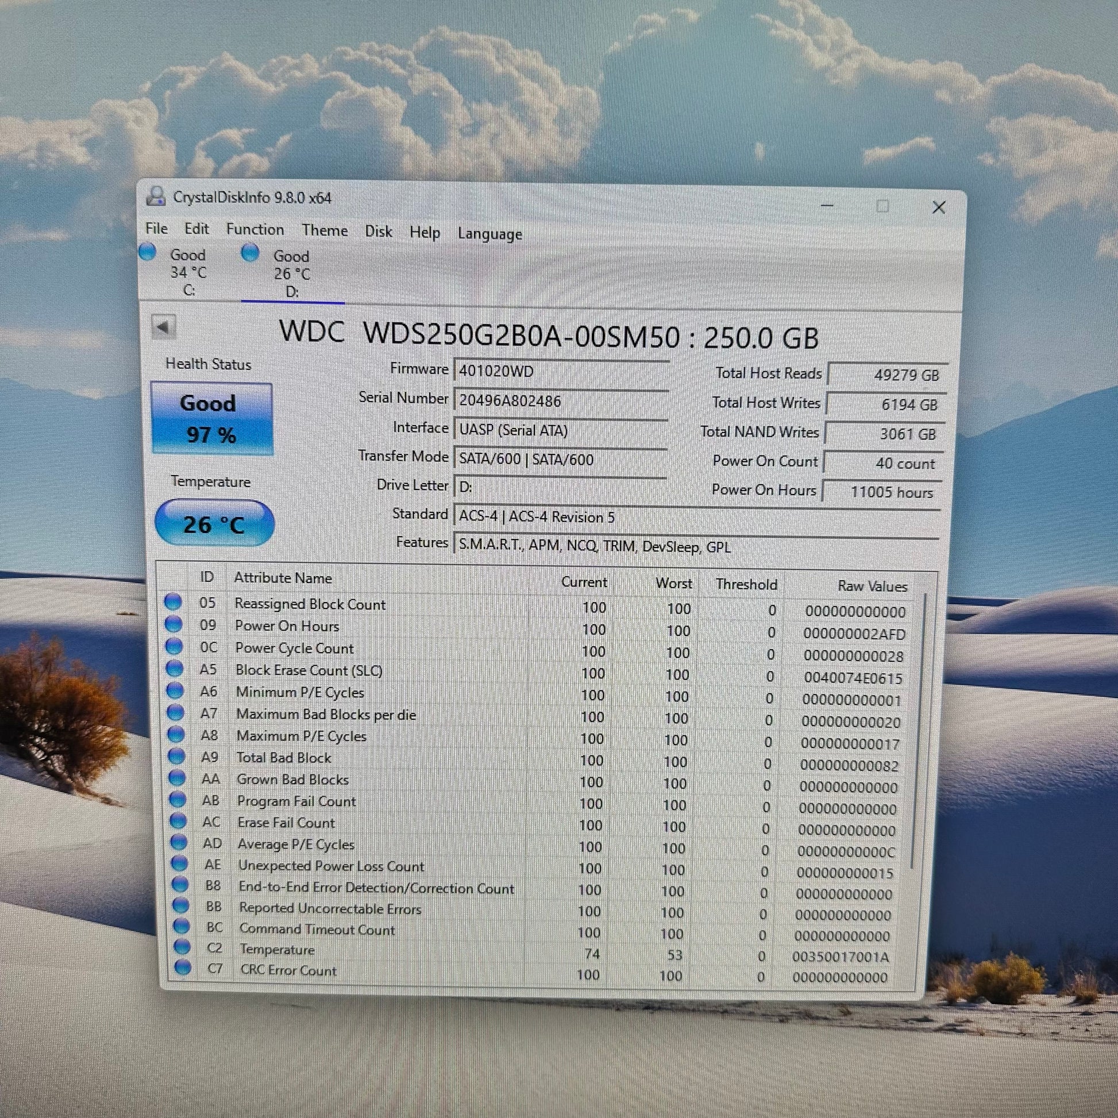The width and height of the screenshot is (1118, 1118).
Task: Click the Interface field UASP (Serial ATA)
Action: (560, 430)
